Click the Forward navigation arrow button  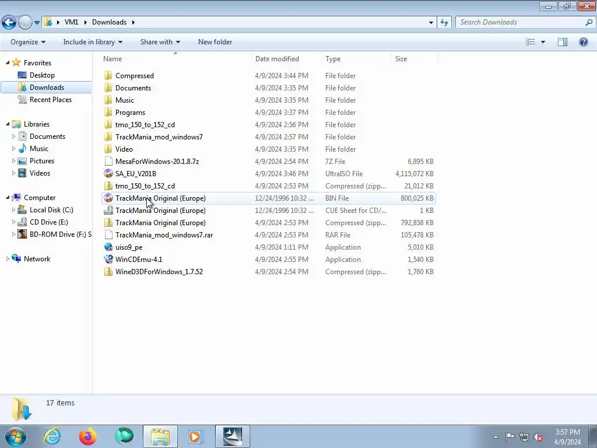click(x=25, y=23)
